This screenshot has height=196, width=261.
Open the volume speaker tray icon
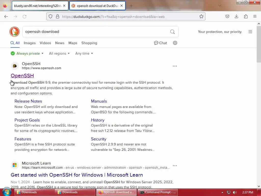tap(235, 192)
